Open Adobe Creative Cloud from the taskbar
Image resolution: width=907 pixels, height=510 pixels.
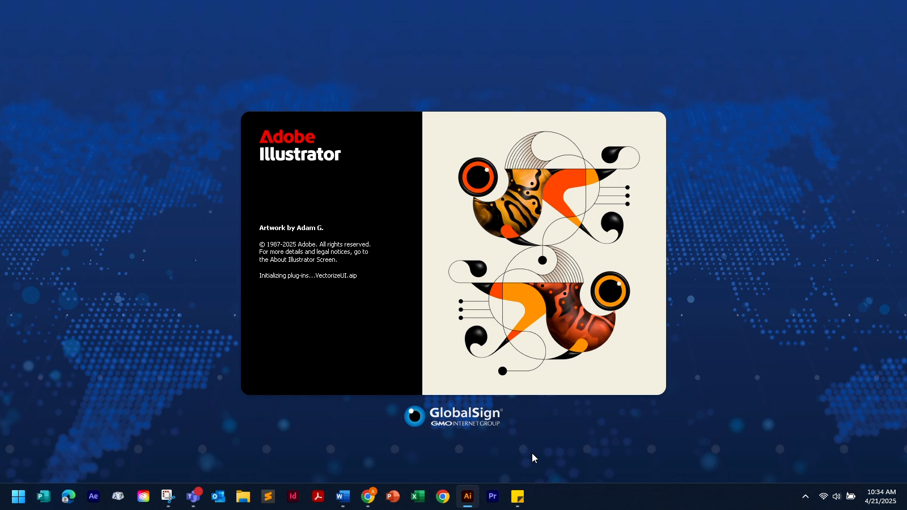pos(143,496)
